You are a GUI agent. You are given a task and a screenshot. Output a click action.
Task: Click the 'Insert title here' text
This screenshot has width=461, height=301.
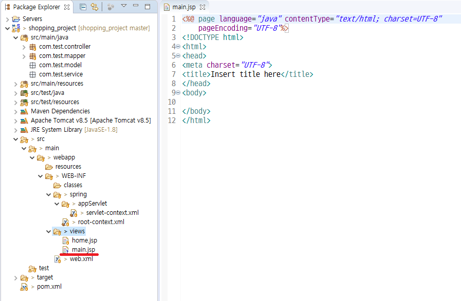pyautogui.click(x=246, y=74)
